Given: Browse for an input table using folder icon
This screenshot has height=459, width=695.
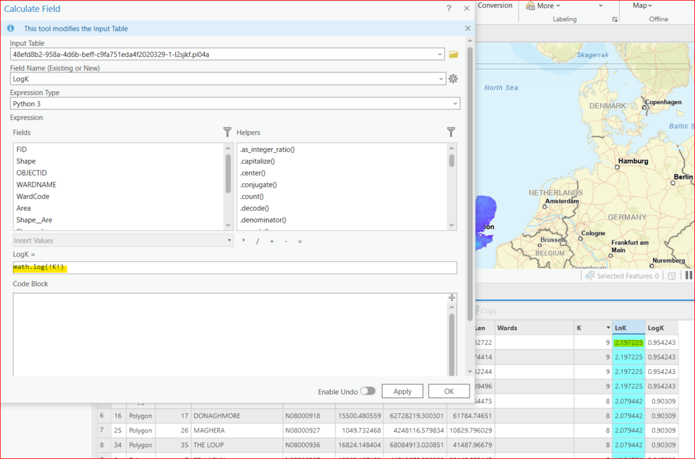Looking at the screenshot, I should [453, 53].
